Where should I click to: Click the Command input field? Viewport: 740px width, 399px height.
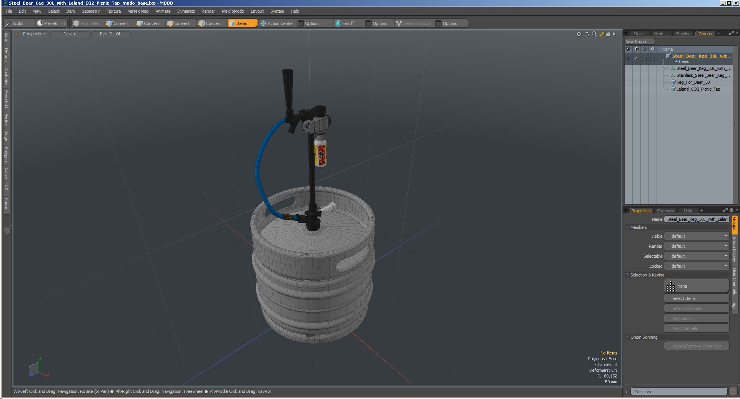click(x=679, y=392)
